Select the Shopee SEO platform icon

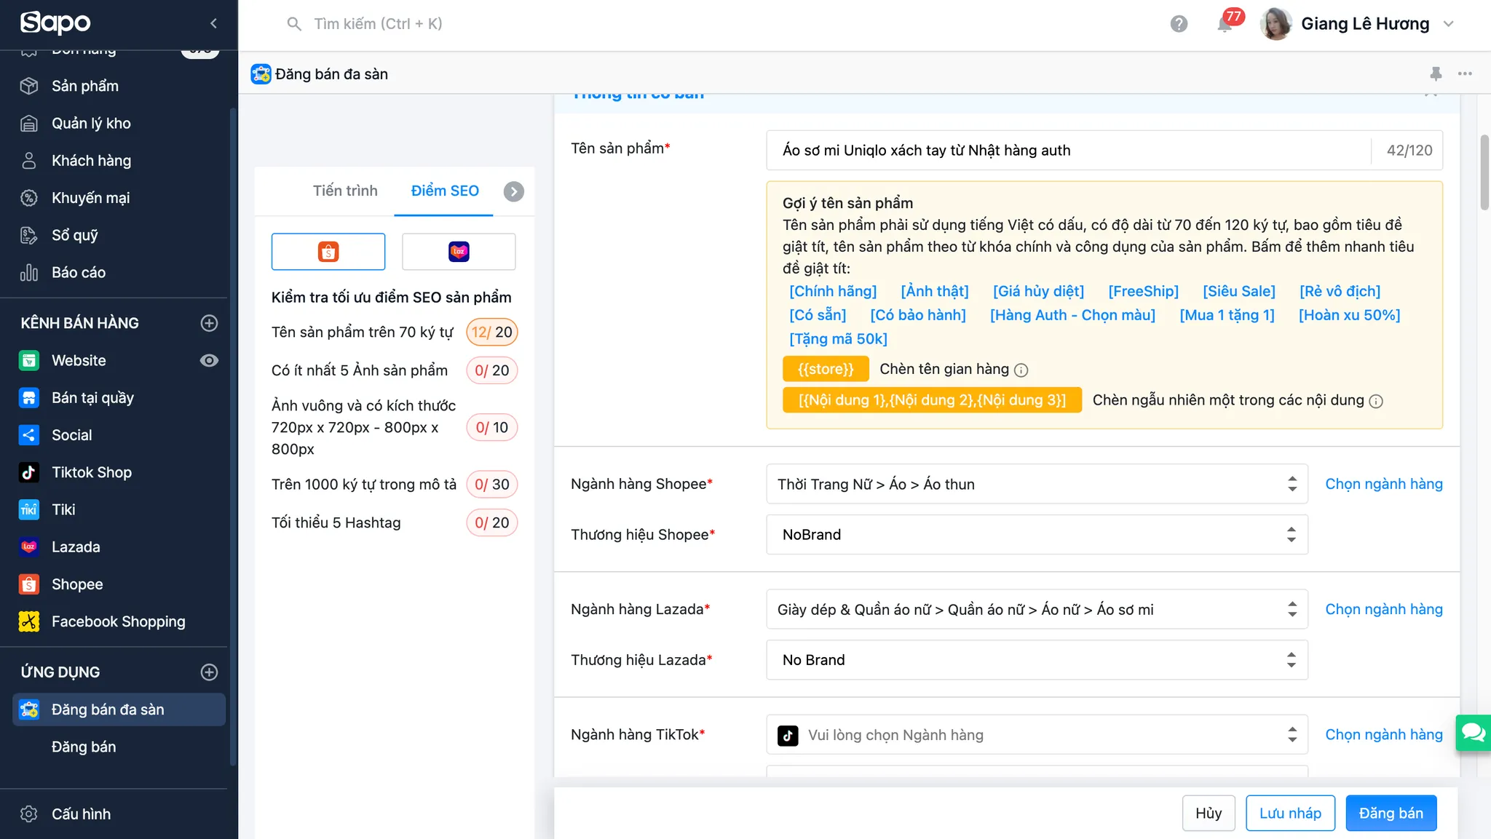[328, 252]
